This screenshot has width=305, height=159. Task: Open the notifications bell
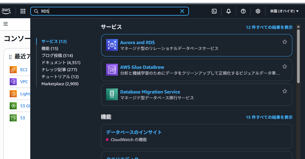point(229,11)
